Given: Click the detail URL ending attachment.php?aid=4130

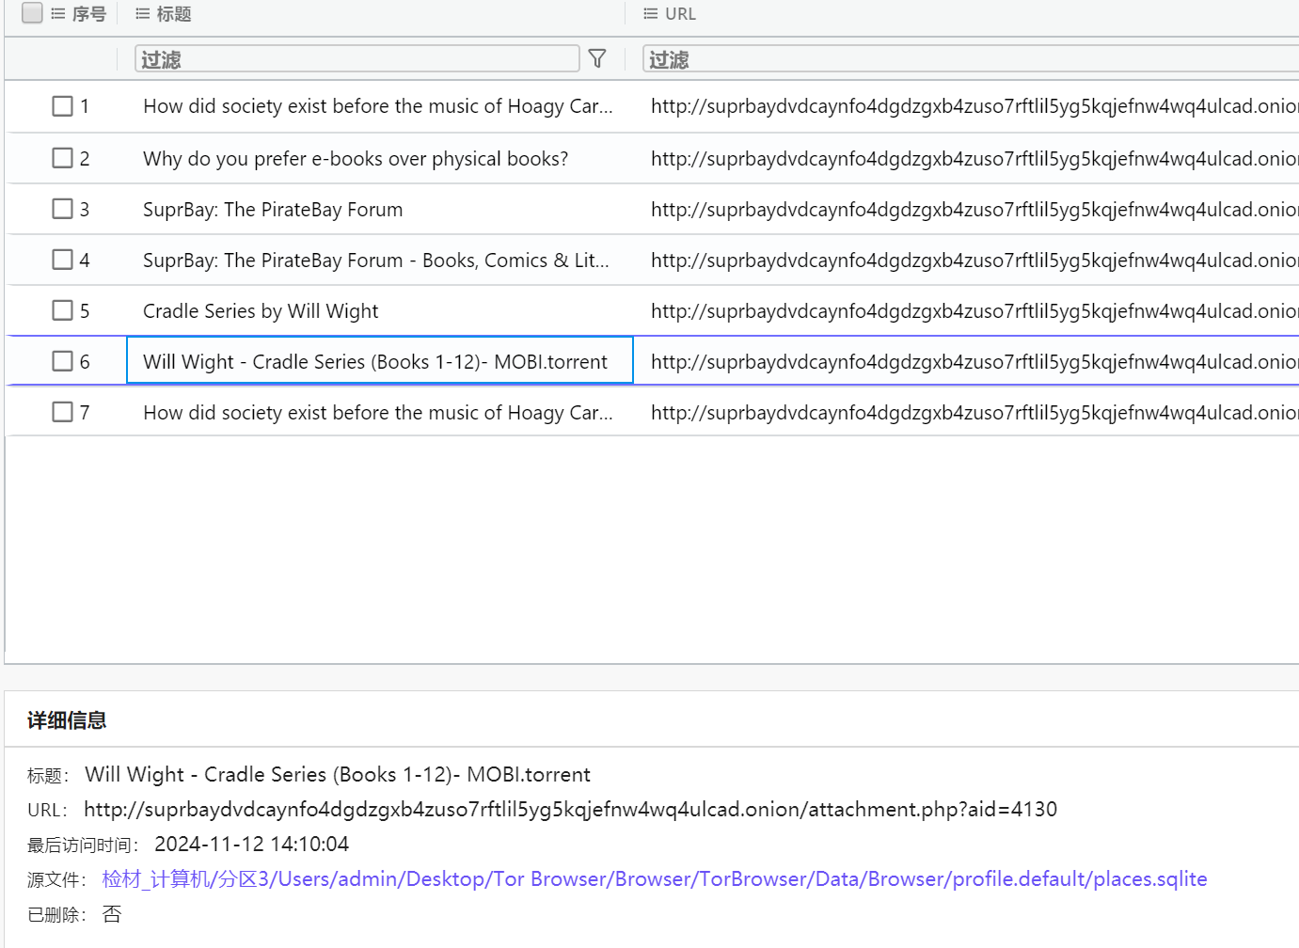Looking at the screenshot, I should (x=570, y=810).
